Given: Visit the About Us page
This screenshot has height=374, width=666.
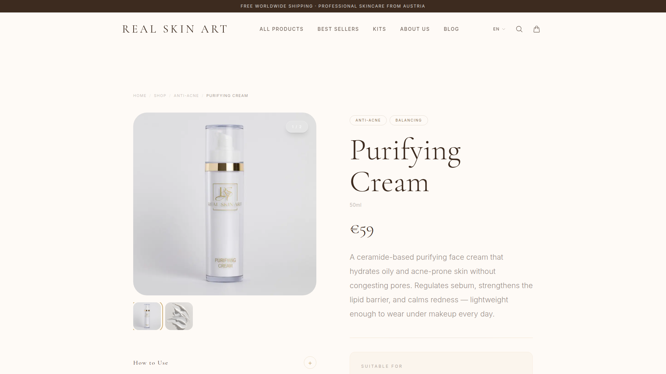Looking at the screenshot, I should pyautogui.click(x=415, y=29).
